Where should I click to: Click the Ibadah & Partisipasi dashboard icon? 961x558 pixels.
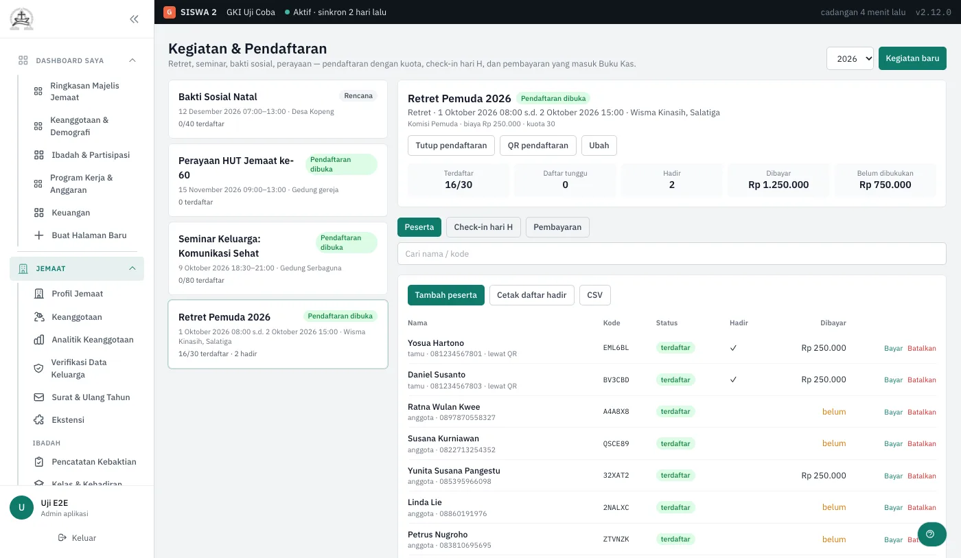pos(39,155)
